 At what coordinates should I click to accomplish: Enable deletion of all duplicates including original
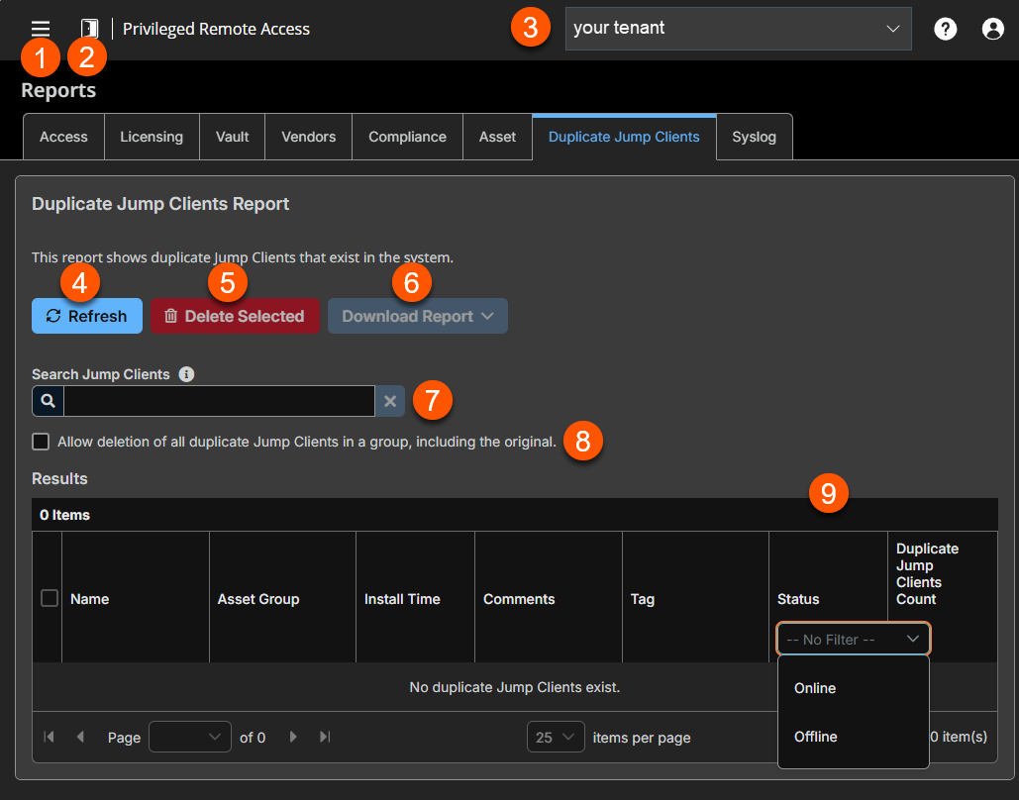pos(41,442)
